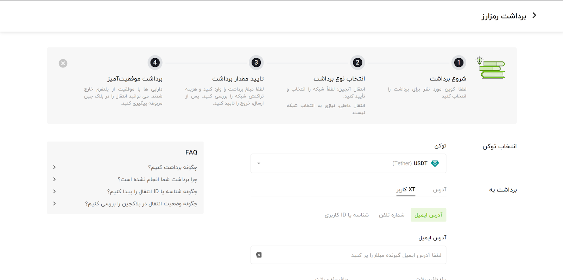Viewport: 563px width, 280px height.
Task: Close the withdrawal steps guide panel
Action: (x=63, y=63)
